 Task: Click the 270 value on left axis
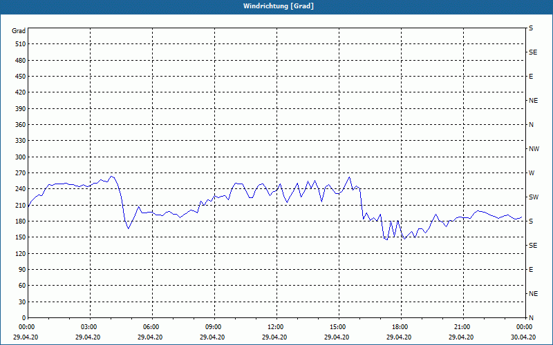(x=21, y=173)
